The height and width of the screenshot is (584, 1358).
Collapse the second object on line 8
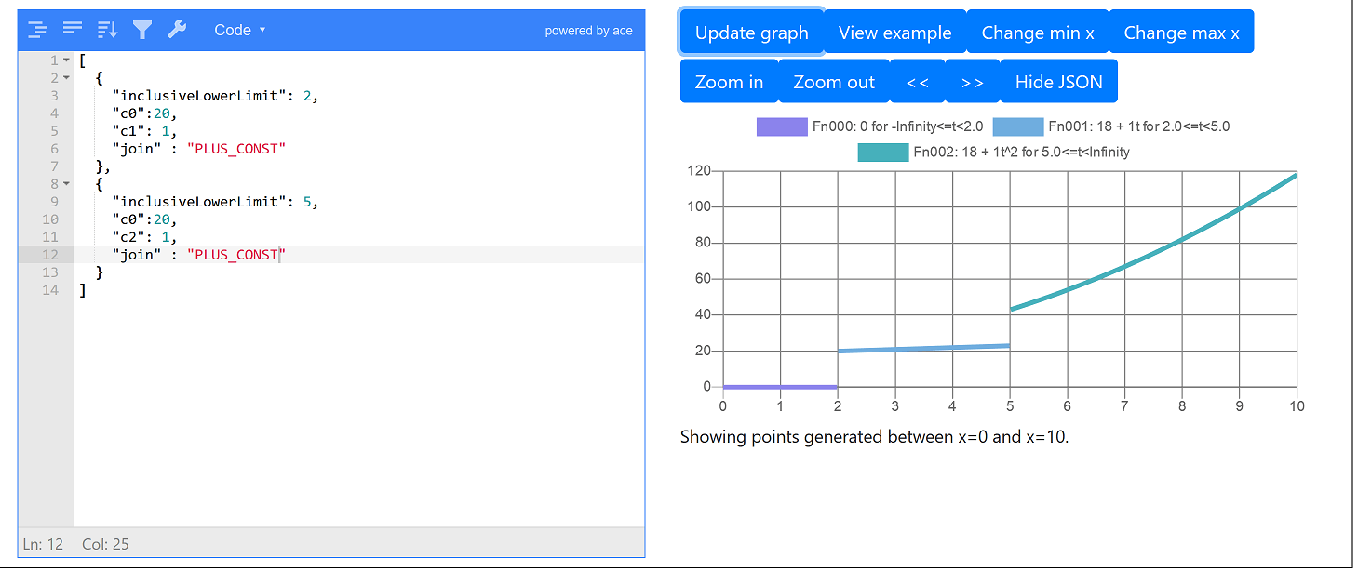[66, 184]
